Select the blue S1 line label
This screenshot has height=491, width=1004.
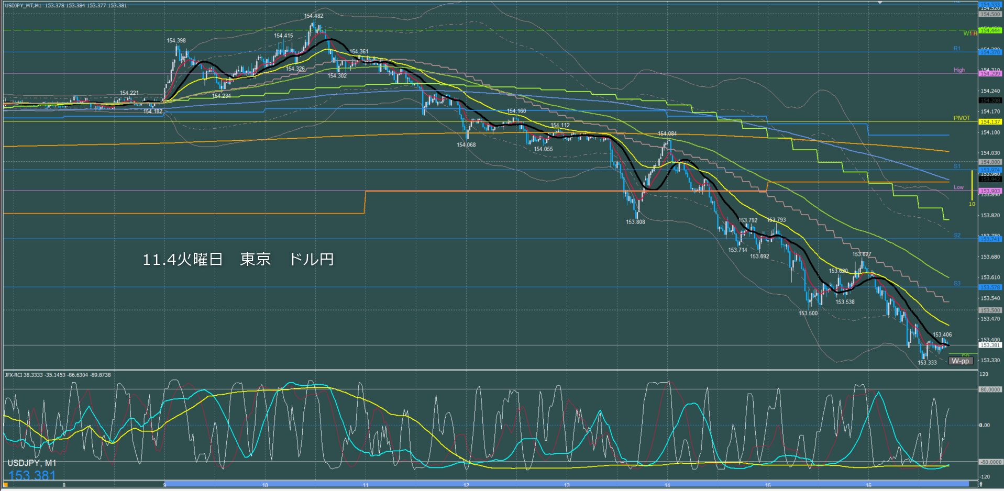(x=957, y=166)
